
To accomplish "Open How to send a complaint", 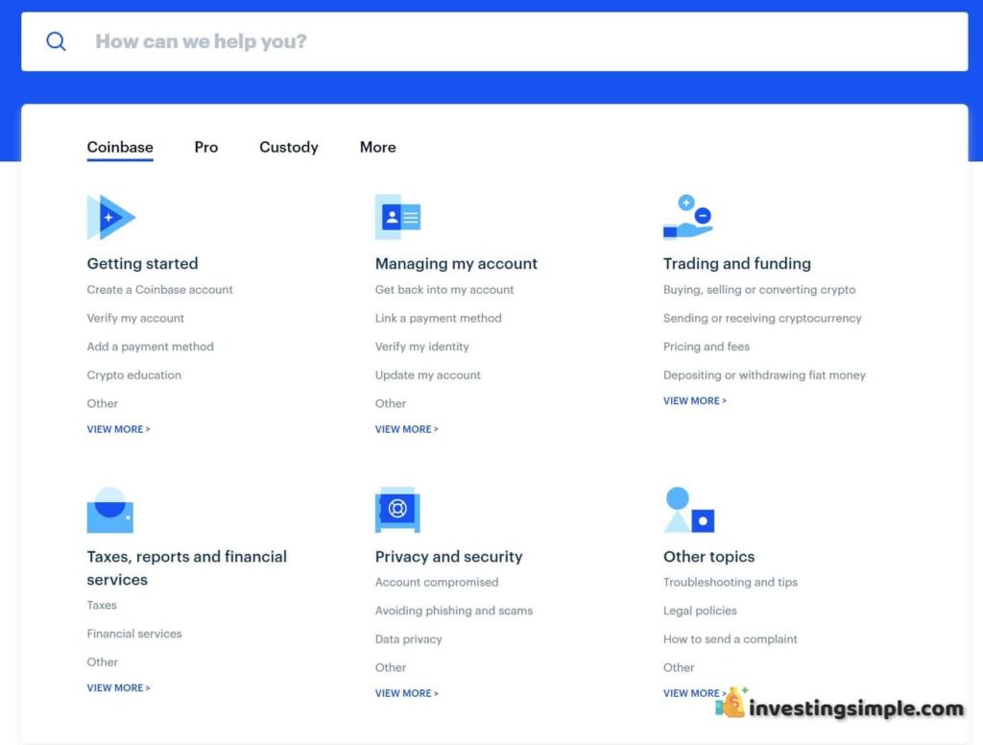I will pos(731,639).
